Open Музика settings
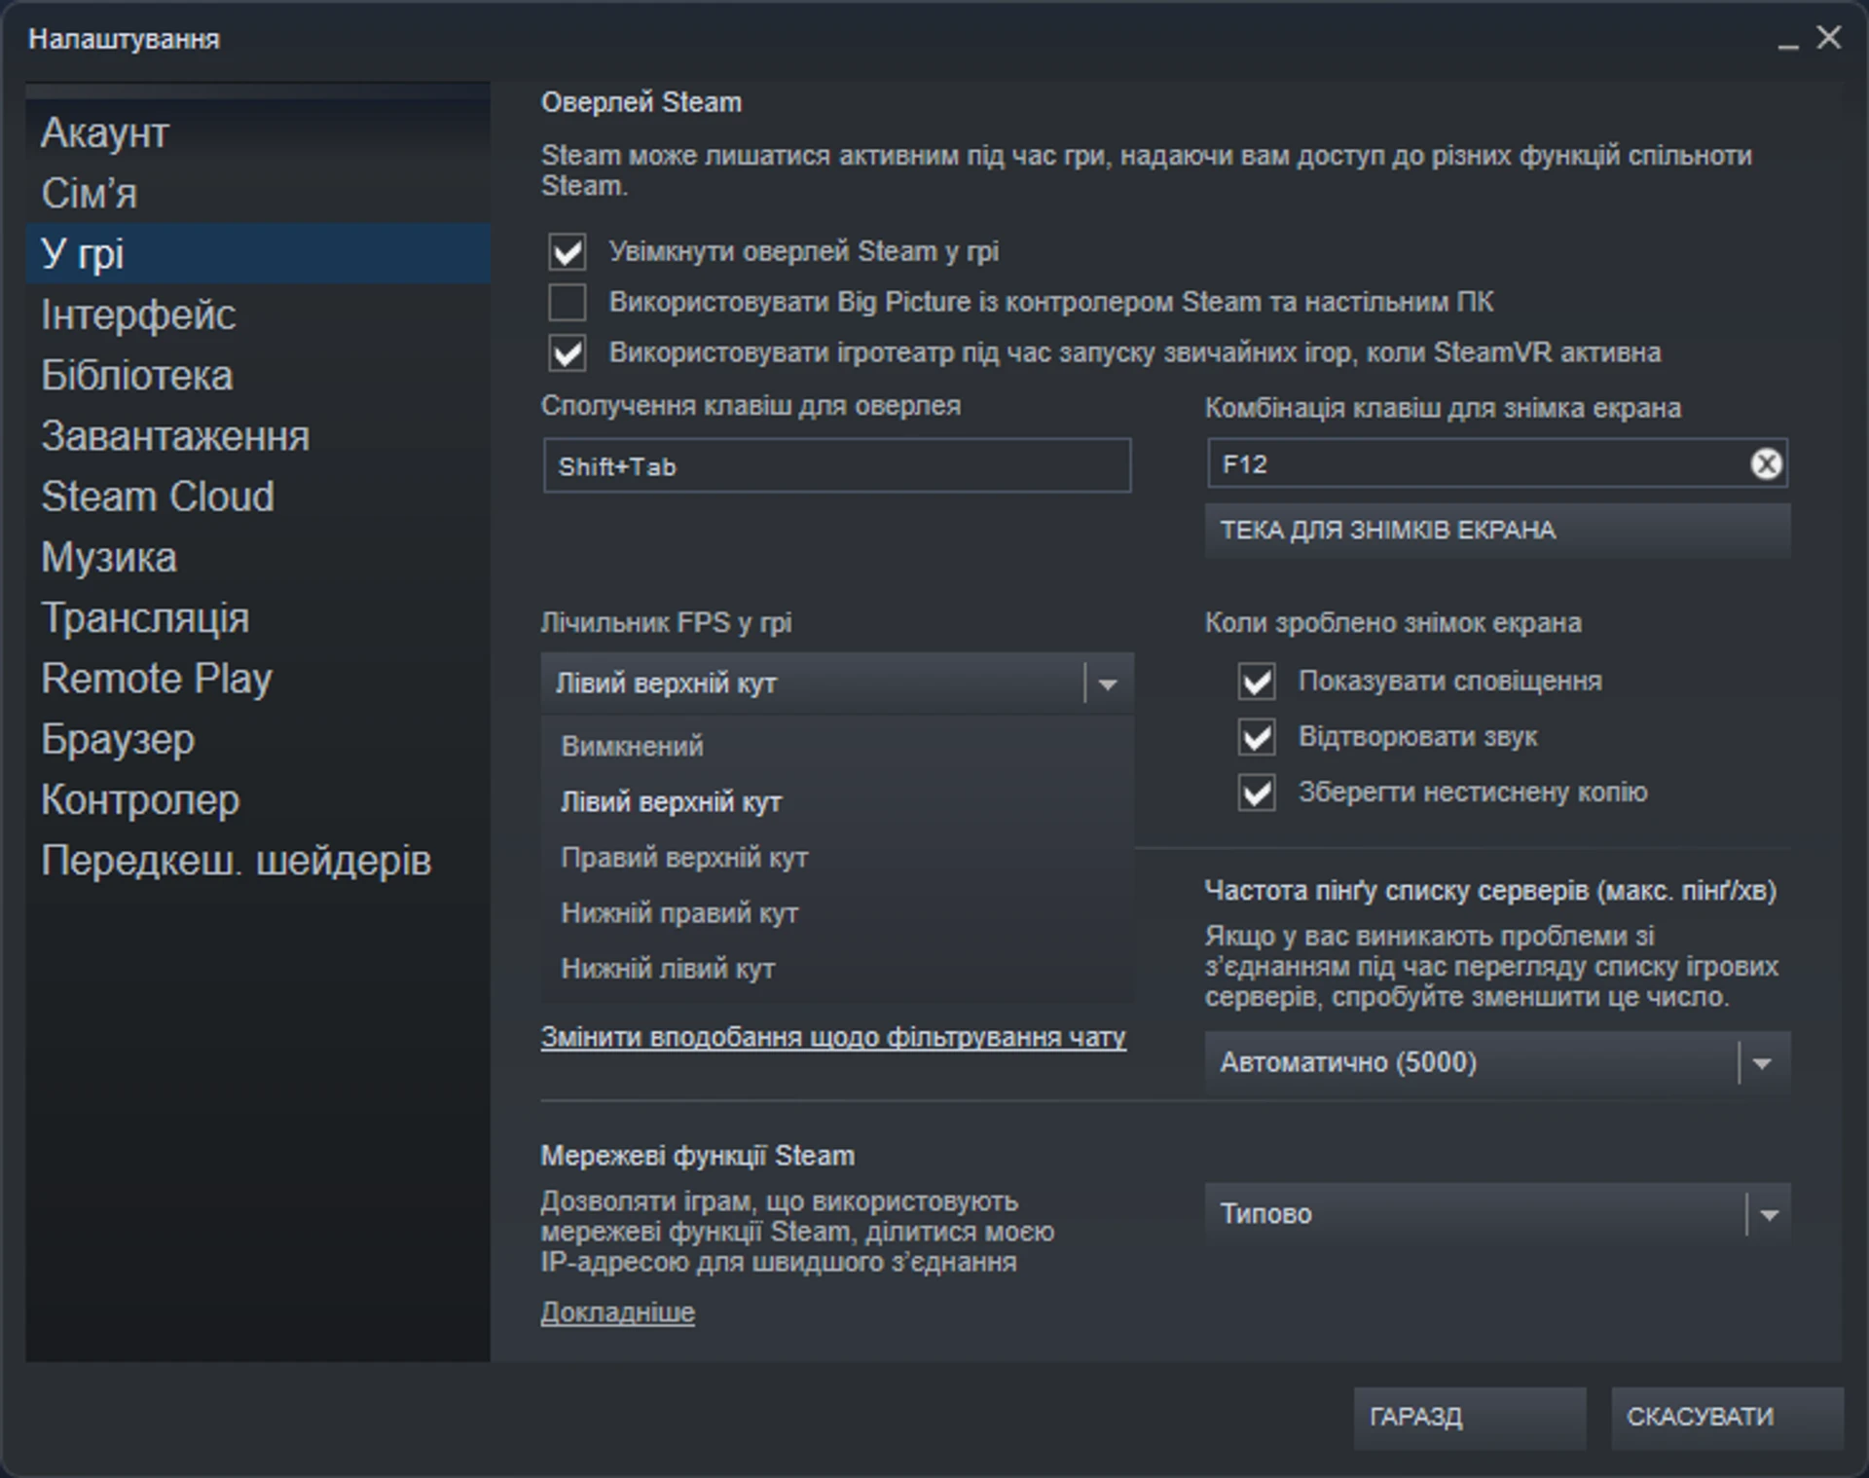 click(258, 557)
